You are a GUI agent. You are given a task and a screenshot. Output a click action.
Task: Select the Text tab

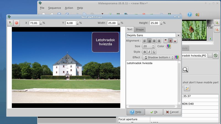point(130,29)
